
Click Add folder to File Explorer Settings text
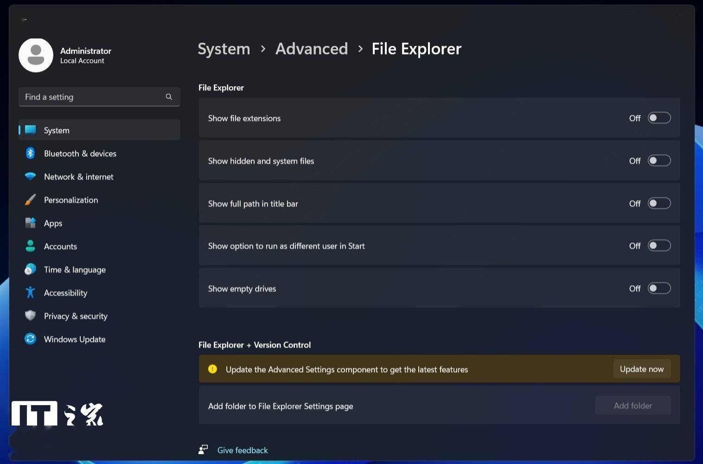pyautogui.click(x=281, y=406)
